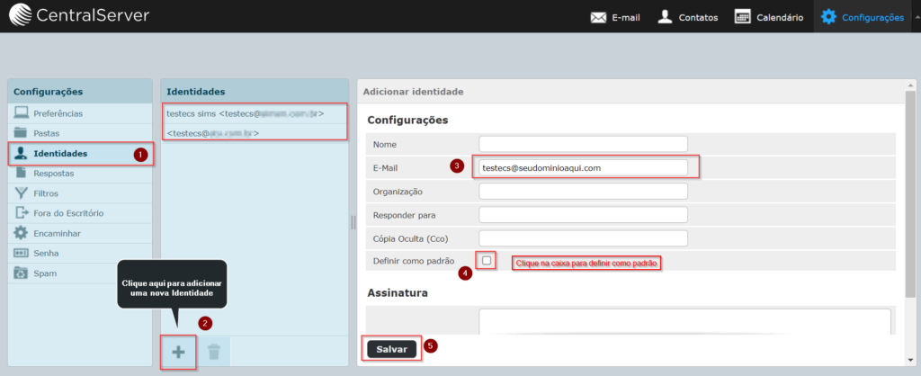Click the panel splitter handle beside Identidades
Image resolution: width=921 pixels, height=376 pixels.
coord(353,222)
